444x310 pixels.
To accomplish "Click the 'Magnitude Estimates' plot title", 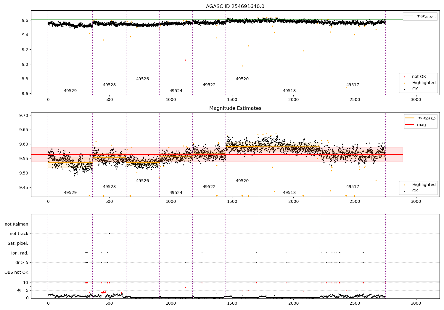I will [235, 108].
